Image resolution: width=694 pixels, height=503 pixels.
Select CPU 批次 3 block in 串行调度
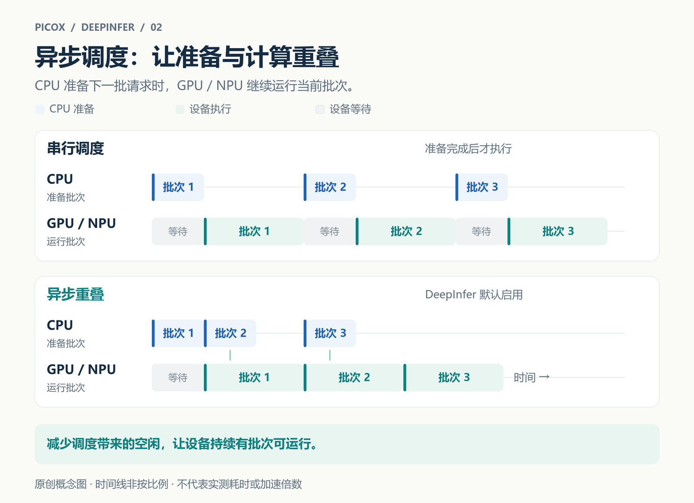[x=481, y=187]
